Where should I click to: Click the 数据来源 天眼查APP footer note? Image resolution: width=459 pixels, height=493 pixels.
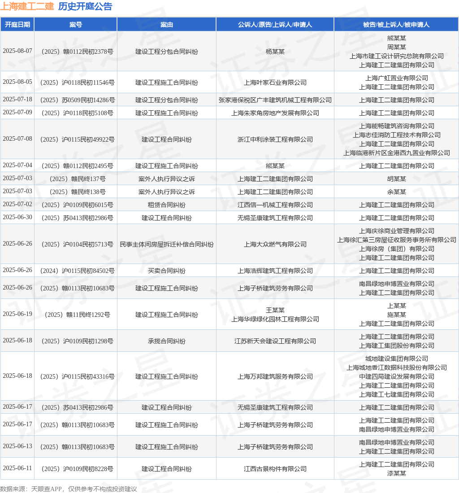(68, 489)
